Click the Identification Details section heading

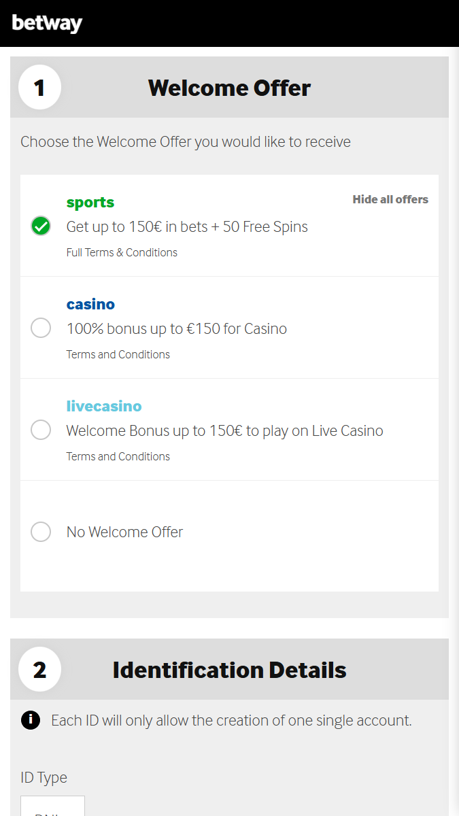[229, 670]
